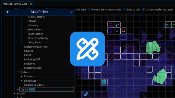Select Lighthouse map label
Screen dimensions: 175x98
tap(30, 81)
